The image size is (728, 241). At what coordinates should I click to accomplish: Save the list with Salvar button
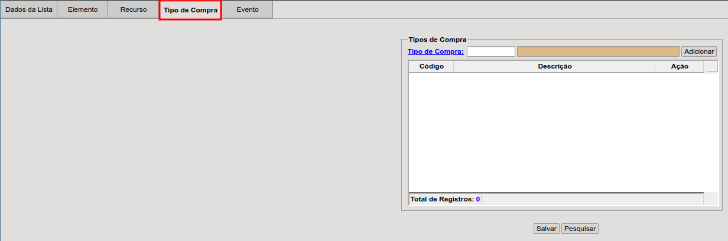pos(546,229)
